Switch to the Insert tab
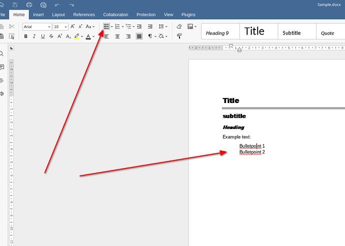Image resolution: width=345 pixels, height=246 pixels. tap(38, 14)
